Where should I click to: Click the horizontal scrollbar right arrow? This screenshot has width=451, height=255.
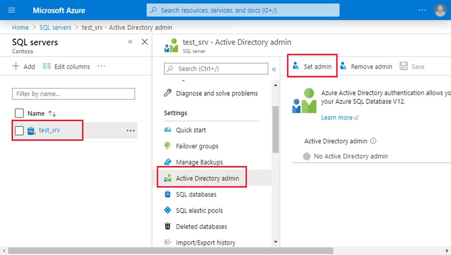pos(447,251)
